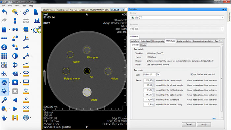This screenshot has height=130, width=231.
Task: Click the Cancel button
Action: coord(188,124)
